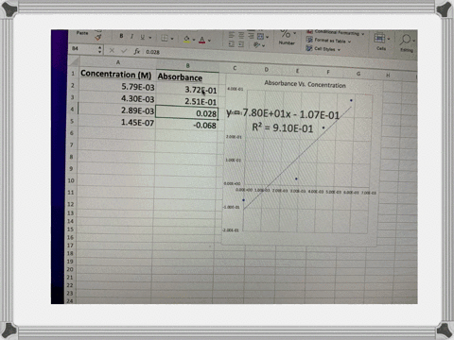
Task: Open Conditional Formatting menu
Action: (x=335, y=32)
